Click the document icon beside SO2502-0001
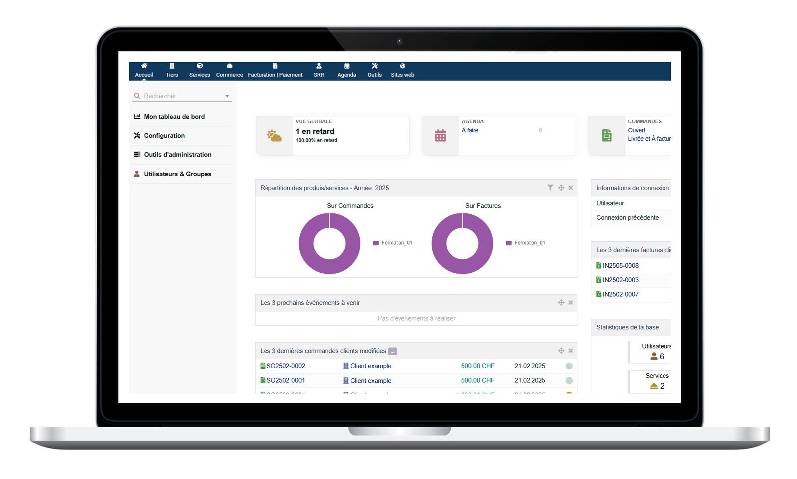Image resolution: width=797 pixels, height=479 pixels. coord(263,380)
